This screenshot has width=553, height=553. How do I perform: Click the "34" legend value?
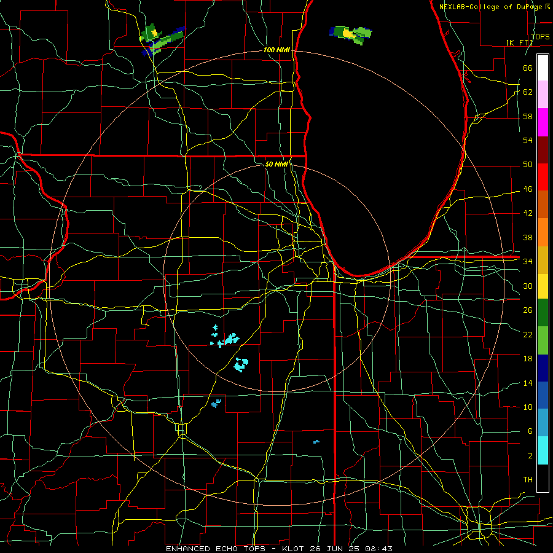[x=528, y=262]
